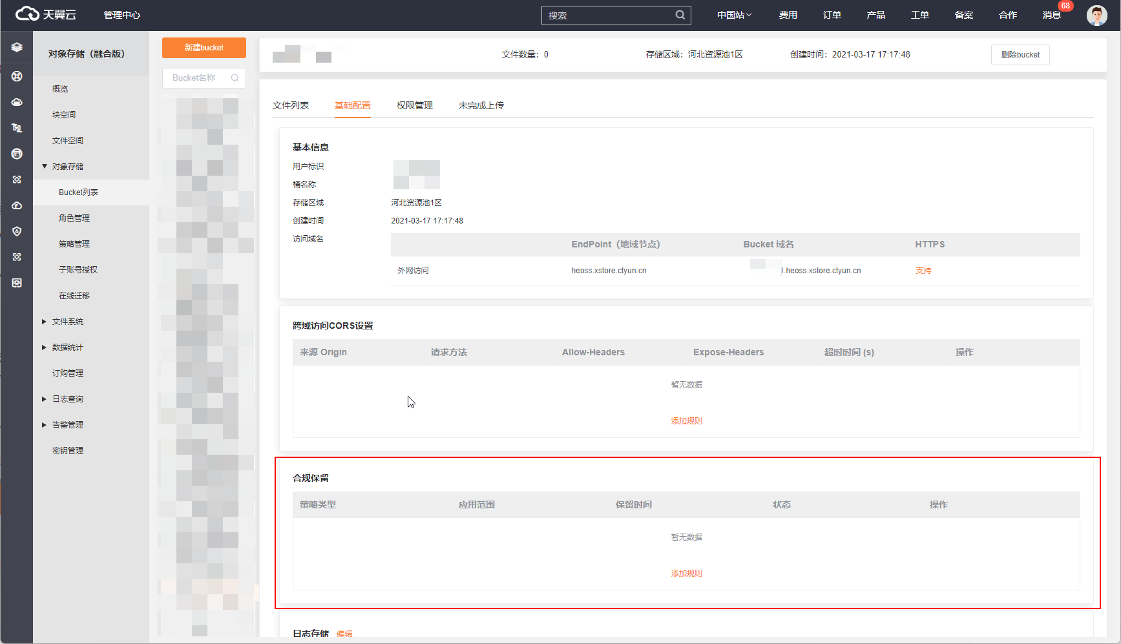The height and width of the screenshot is (644, 1121).
Task: Click the 删除bucket button
Action: [1020, 55]
